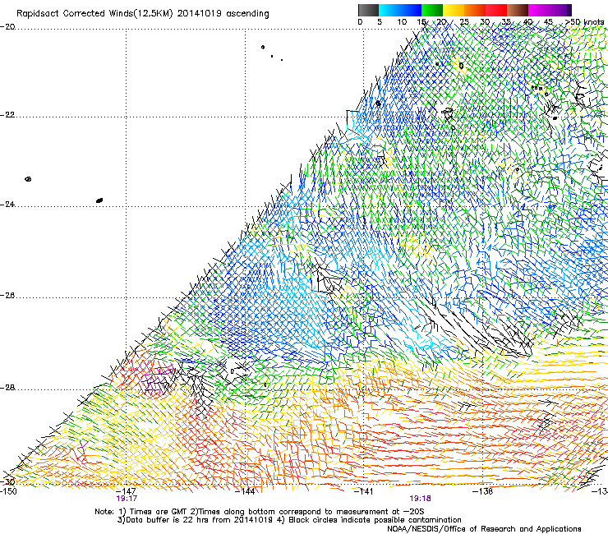Click the '>50 knots' legend label
The height and width of the screenshot is (534, 608).
click(x=584, y=21)
